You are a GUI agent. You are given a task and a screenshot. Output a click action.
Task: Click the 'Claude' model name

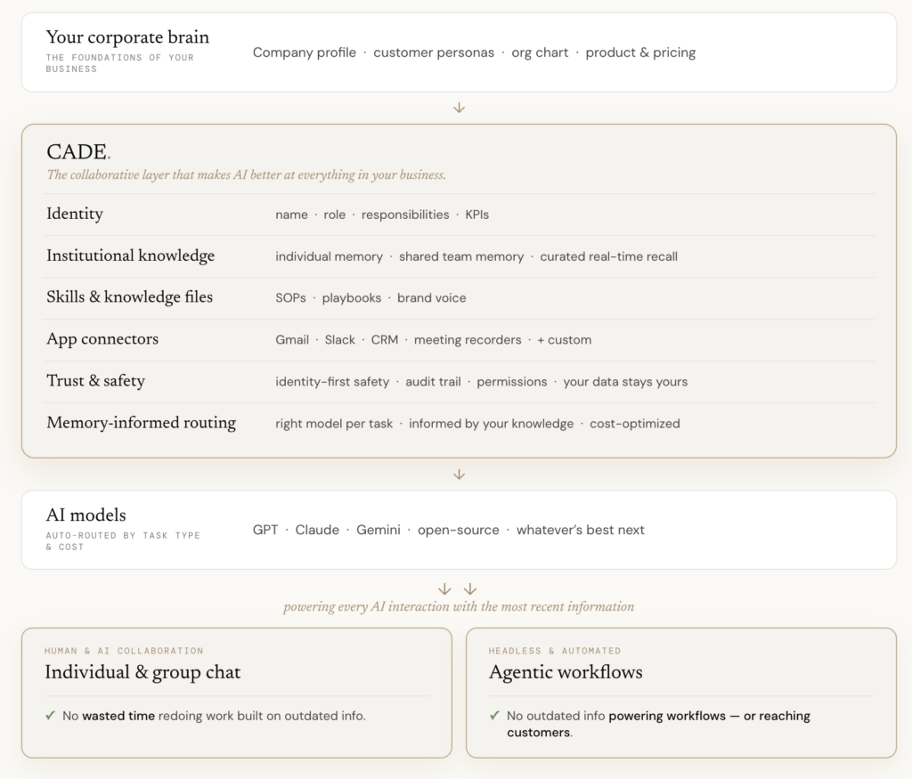click(x=317, y=531)
